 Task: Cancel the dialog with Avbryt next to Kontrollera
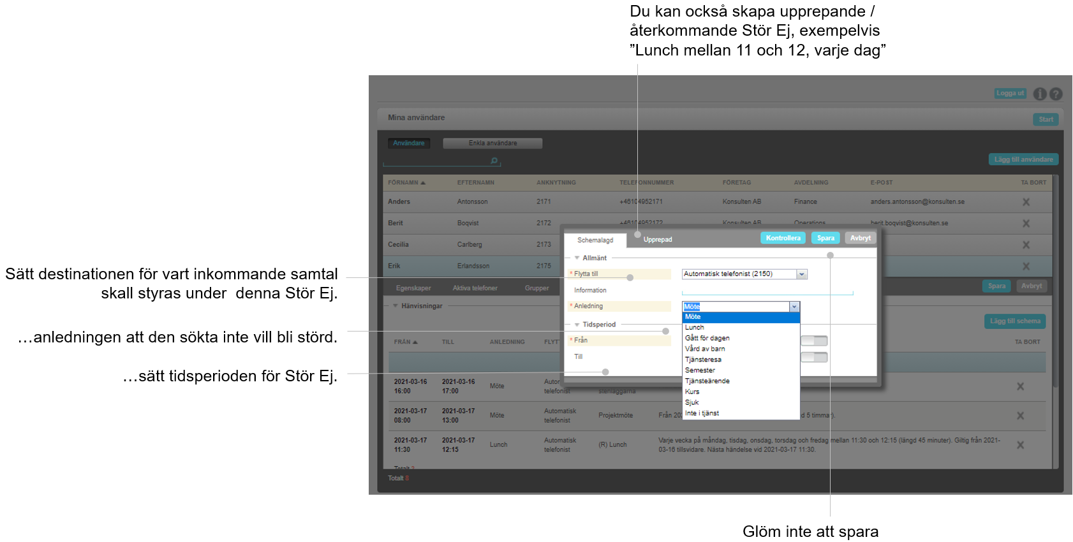pyautogui.click(x=861, y=238)
